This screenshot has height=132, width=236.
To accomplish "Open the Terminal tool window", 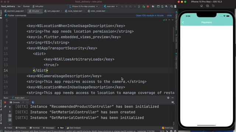I will click(35, 128).
